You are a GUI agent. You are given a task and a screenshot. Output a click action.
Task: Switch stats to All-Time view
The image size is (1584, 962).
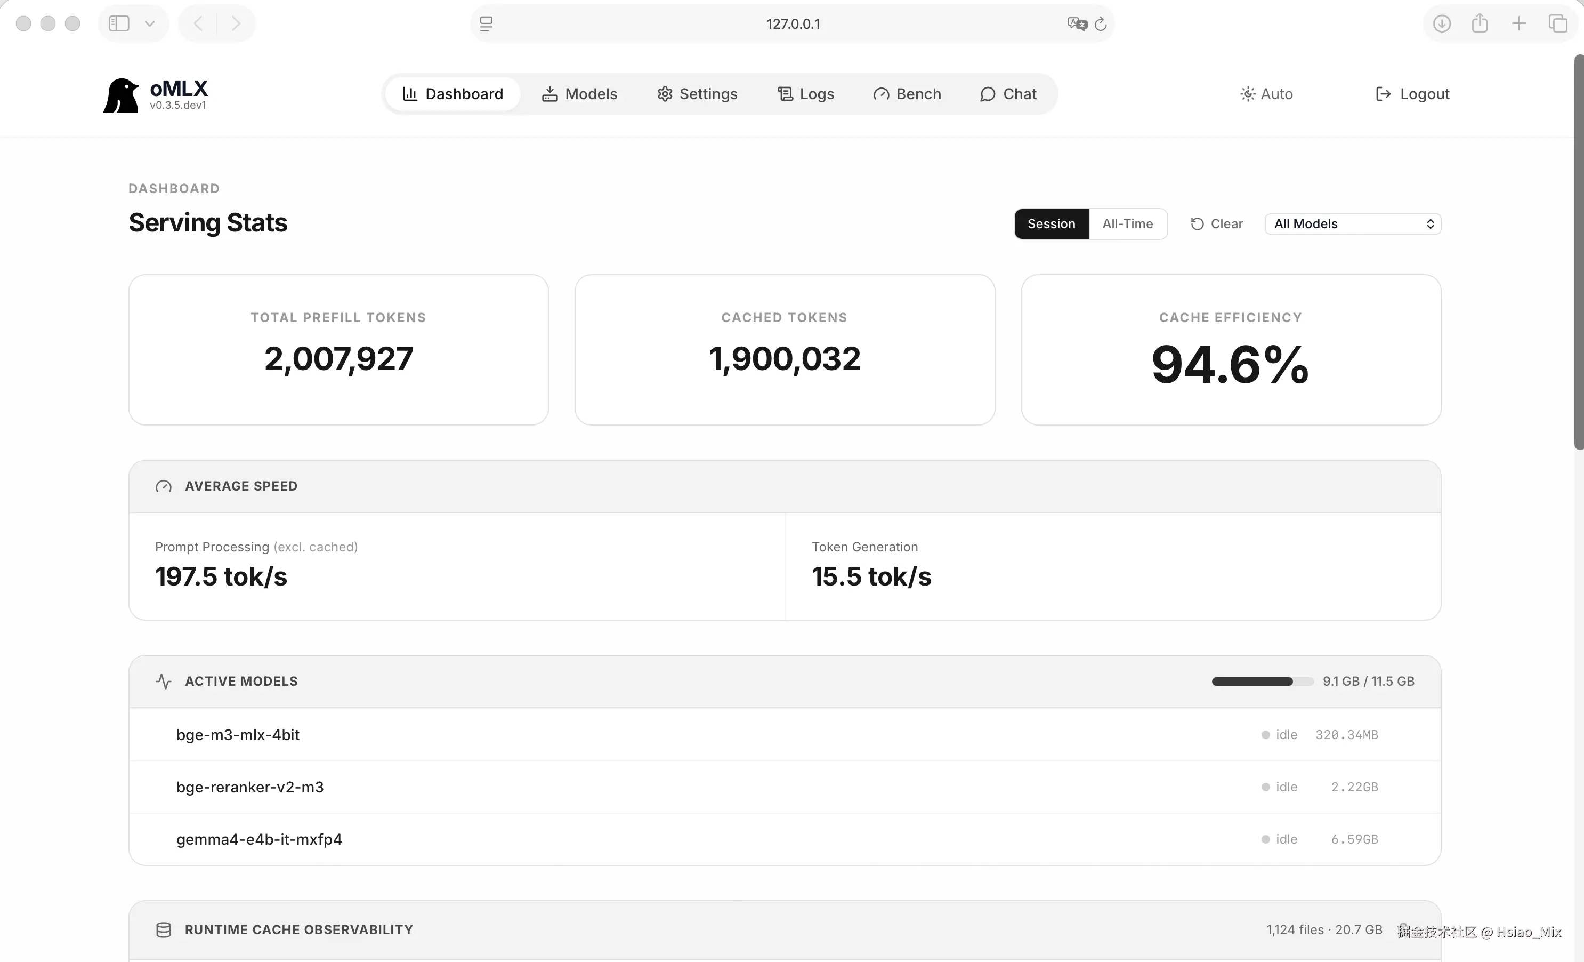1128,224
